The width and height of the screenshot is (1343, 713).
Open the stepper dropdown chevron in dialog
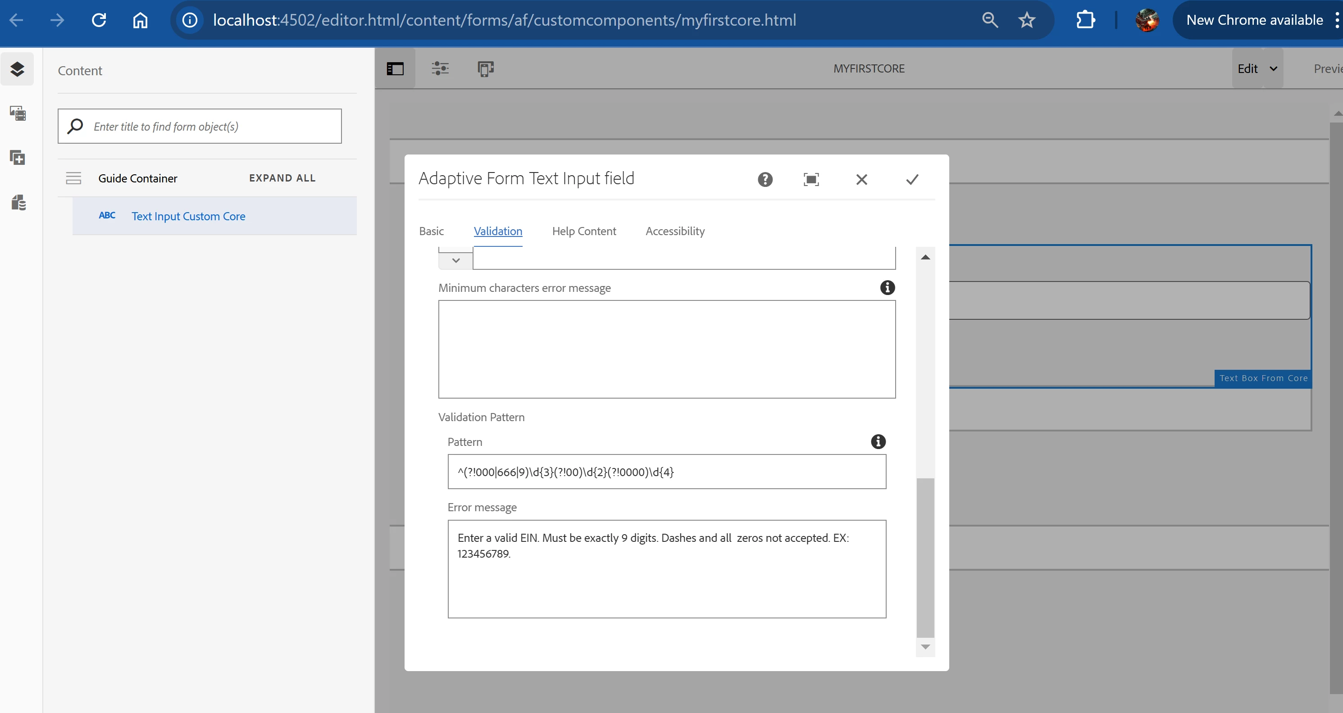click(455, 261)
